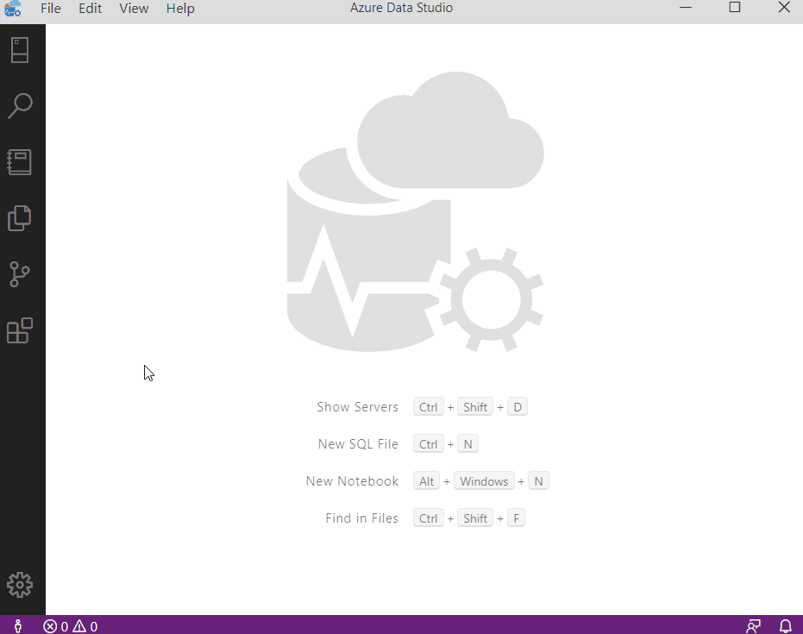The height and width of the screenshot is (634, 803).
Task: Open the Source Control branch icon
Action: 20,274
